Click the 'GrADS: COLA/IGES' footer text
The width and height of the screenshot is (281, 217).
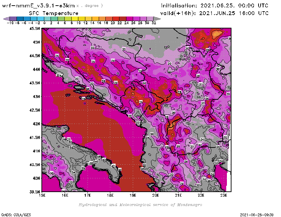coord(16,215)
